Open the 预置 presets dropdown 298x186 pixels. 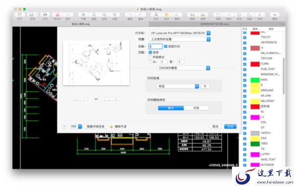180,39
